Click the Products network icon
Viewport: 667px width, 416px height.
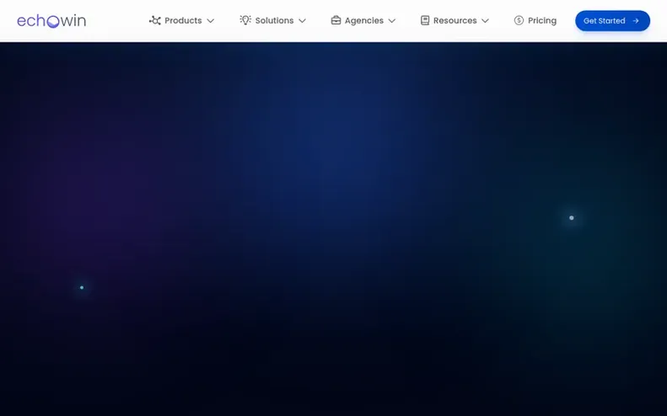(155, 20)
